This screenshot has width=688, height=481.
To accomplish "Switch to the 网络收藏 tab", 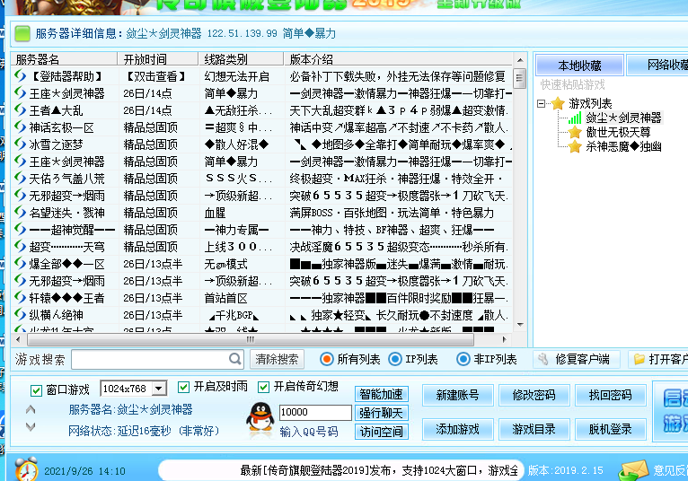I will point(657,66).
